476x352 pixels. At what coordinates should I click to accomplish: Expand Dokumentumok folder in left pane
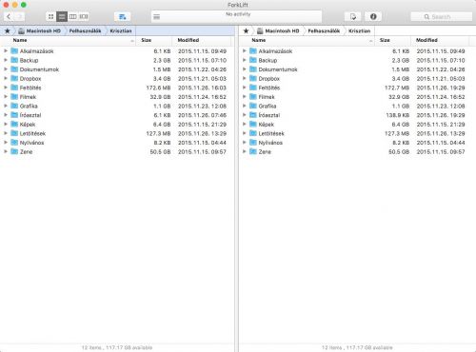point(6,69)
